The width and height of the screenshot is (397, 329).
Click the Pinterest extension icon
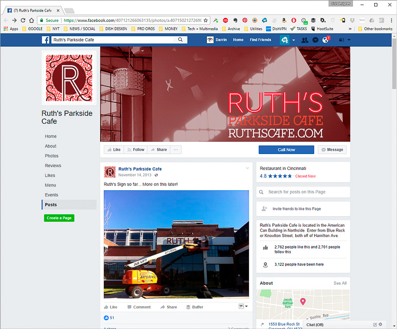[245, 20]
